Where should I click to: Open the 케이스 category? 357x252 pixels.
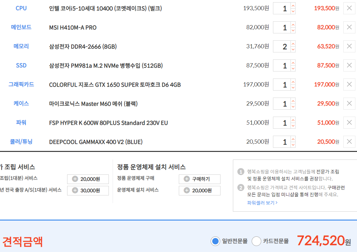pos(21,104)
